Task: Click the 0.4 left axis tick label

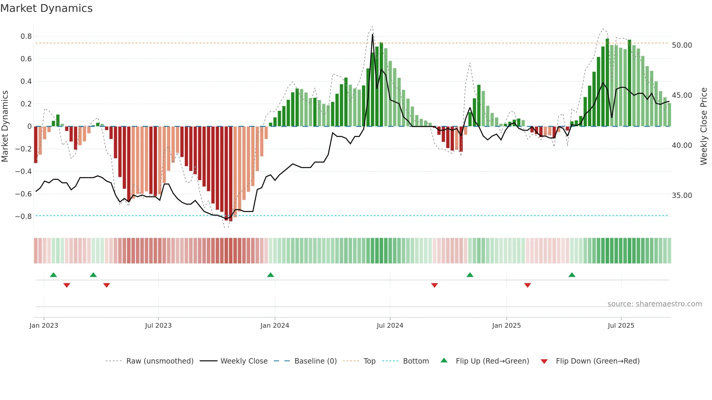Action: click(x=26, y=81)
